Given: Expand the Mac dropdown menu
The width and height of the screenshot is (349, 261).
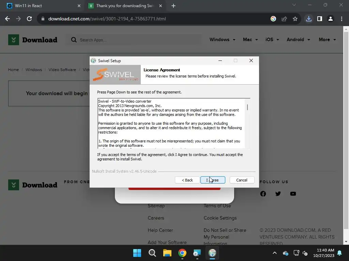Looking at the screenshot, I should (x=251, y=39).
